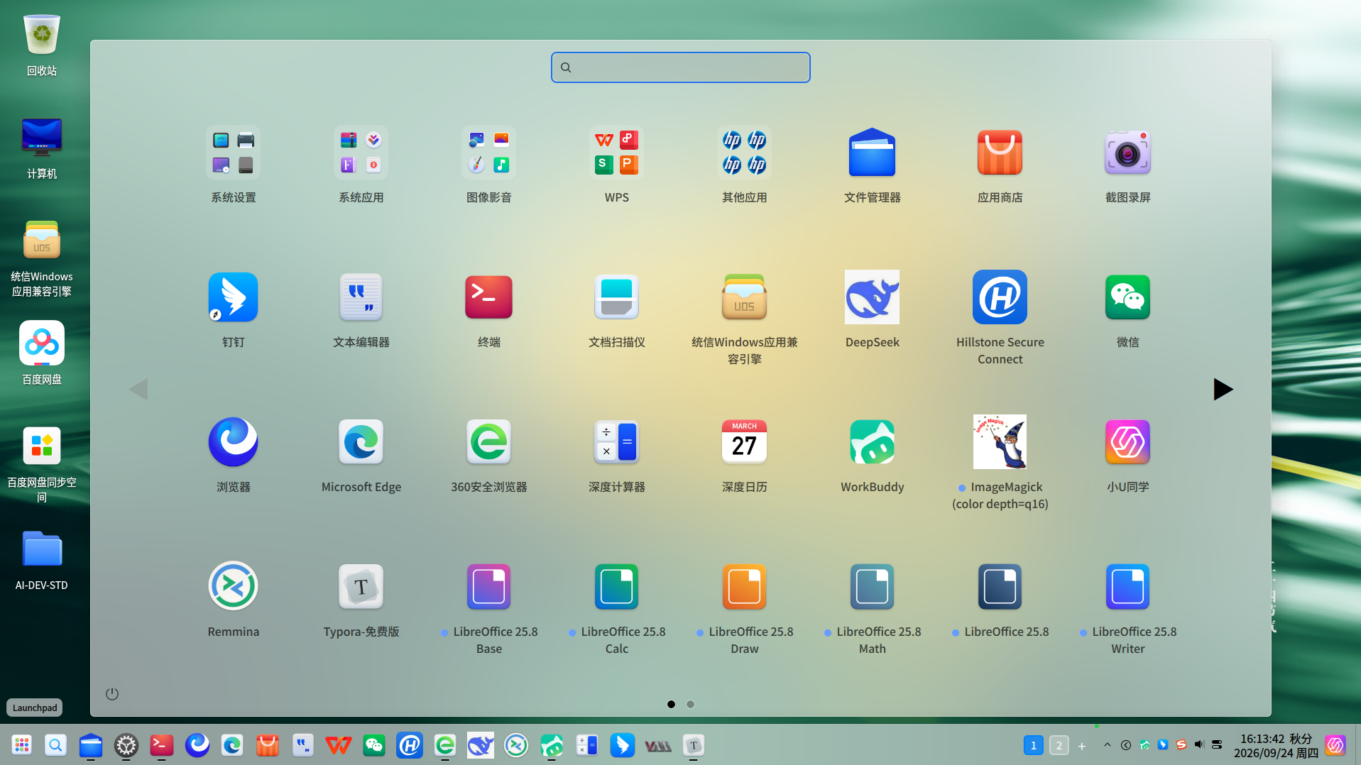
Task: Click the Launchpad icon in taskbar
Action: [x=22, y=745]
